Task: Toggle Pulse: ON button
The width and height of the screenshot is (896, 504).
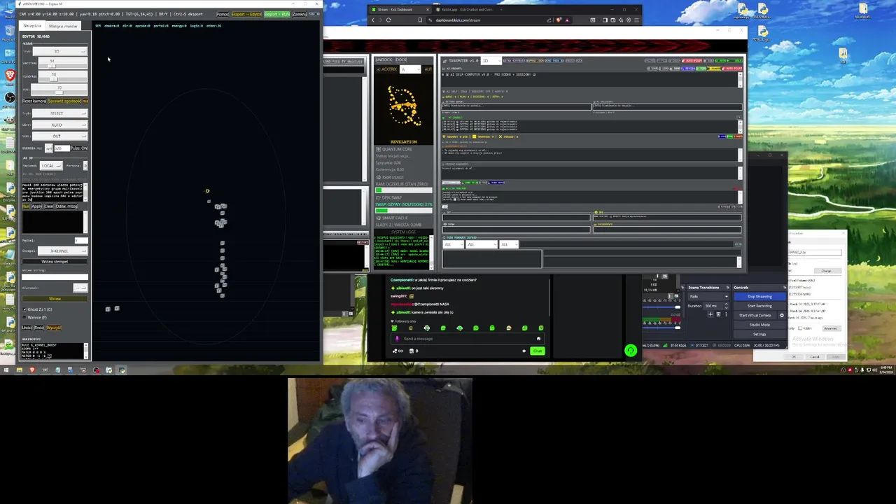Action: pyautogui.click(x=79, y=148)
